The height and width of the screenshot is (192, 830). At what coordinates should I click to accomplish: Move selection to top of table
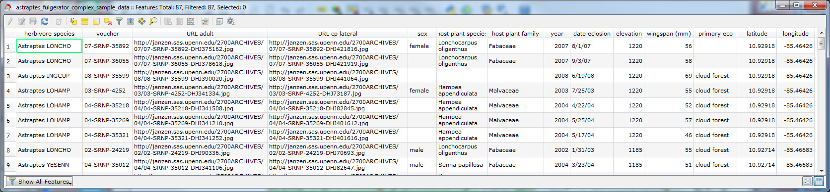pyautogui.click(x=131, y=21)
